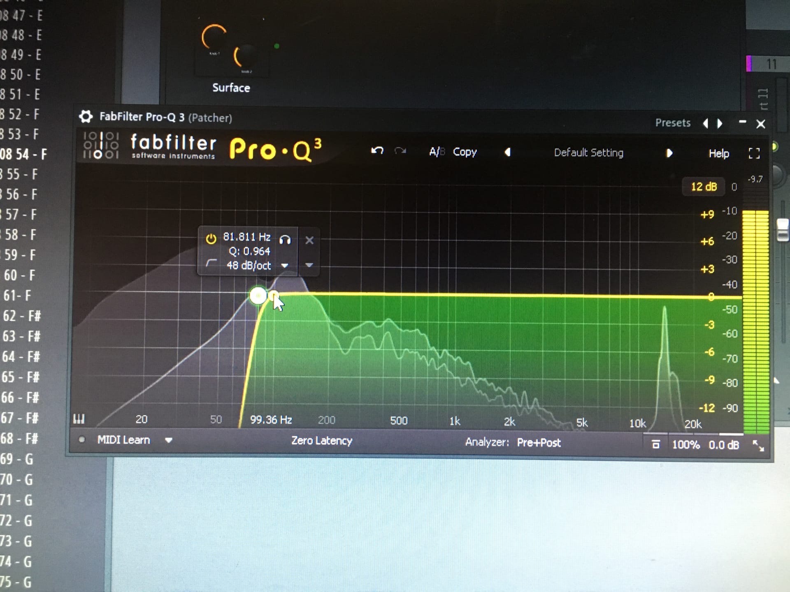The height and width of the screenshot is (592, 790).
Task: Toggle band power button off
Action: point(211,239)
